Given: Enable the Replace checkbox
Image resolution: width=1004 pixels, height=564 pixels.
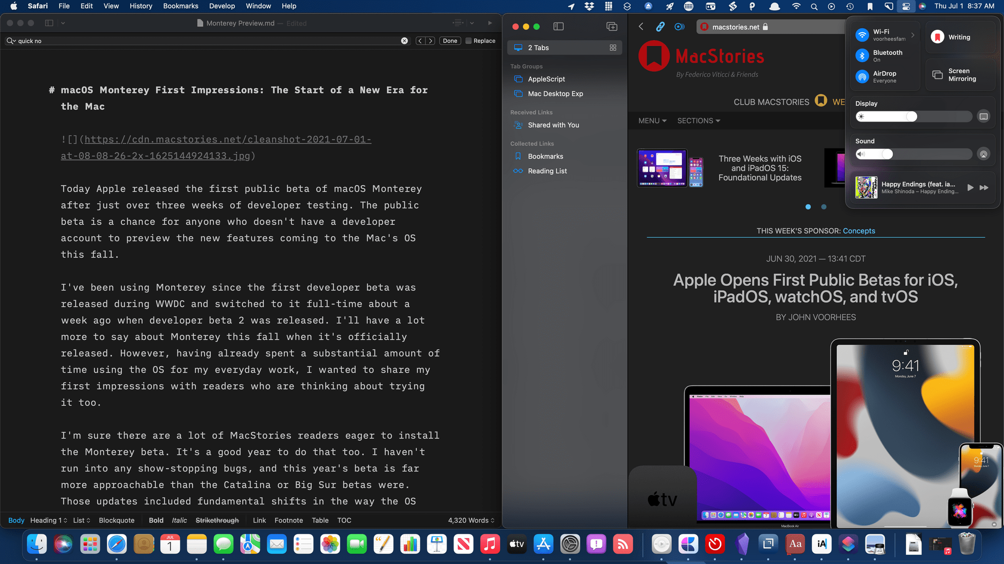Looking at the screenshot, I should (468, 41).
